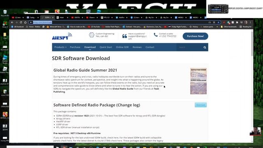Viewport: 263px width, 148px height.
Task: Open the YouTube bookmark
Action: tap(94, 27)
